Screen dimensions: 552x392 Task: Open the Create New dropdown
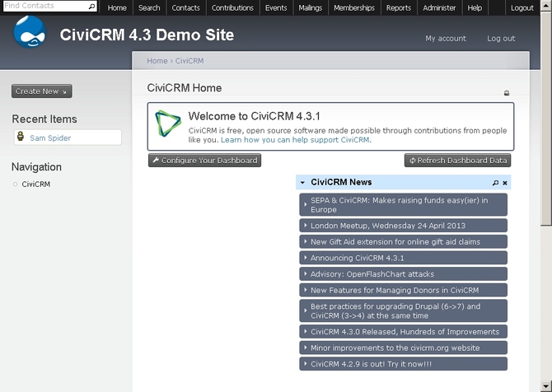click(41, 91)
